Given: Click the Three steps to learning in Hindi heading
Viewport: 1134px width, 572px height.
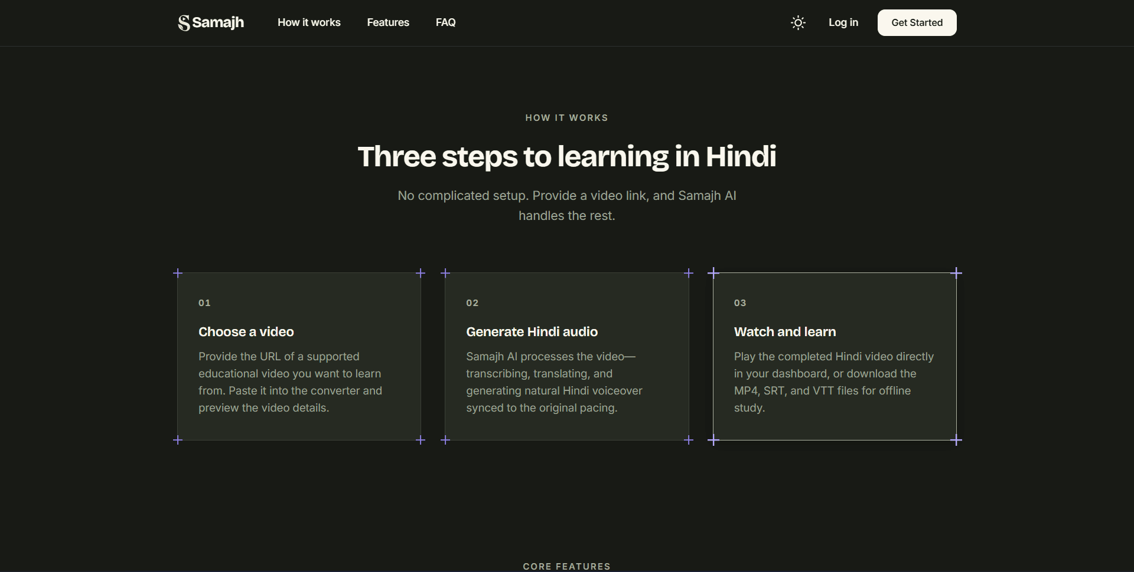Looking at the screenshot, I should click(566, 156).
